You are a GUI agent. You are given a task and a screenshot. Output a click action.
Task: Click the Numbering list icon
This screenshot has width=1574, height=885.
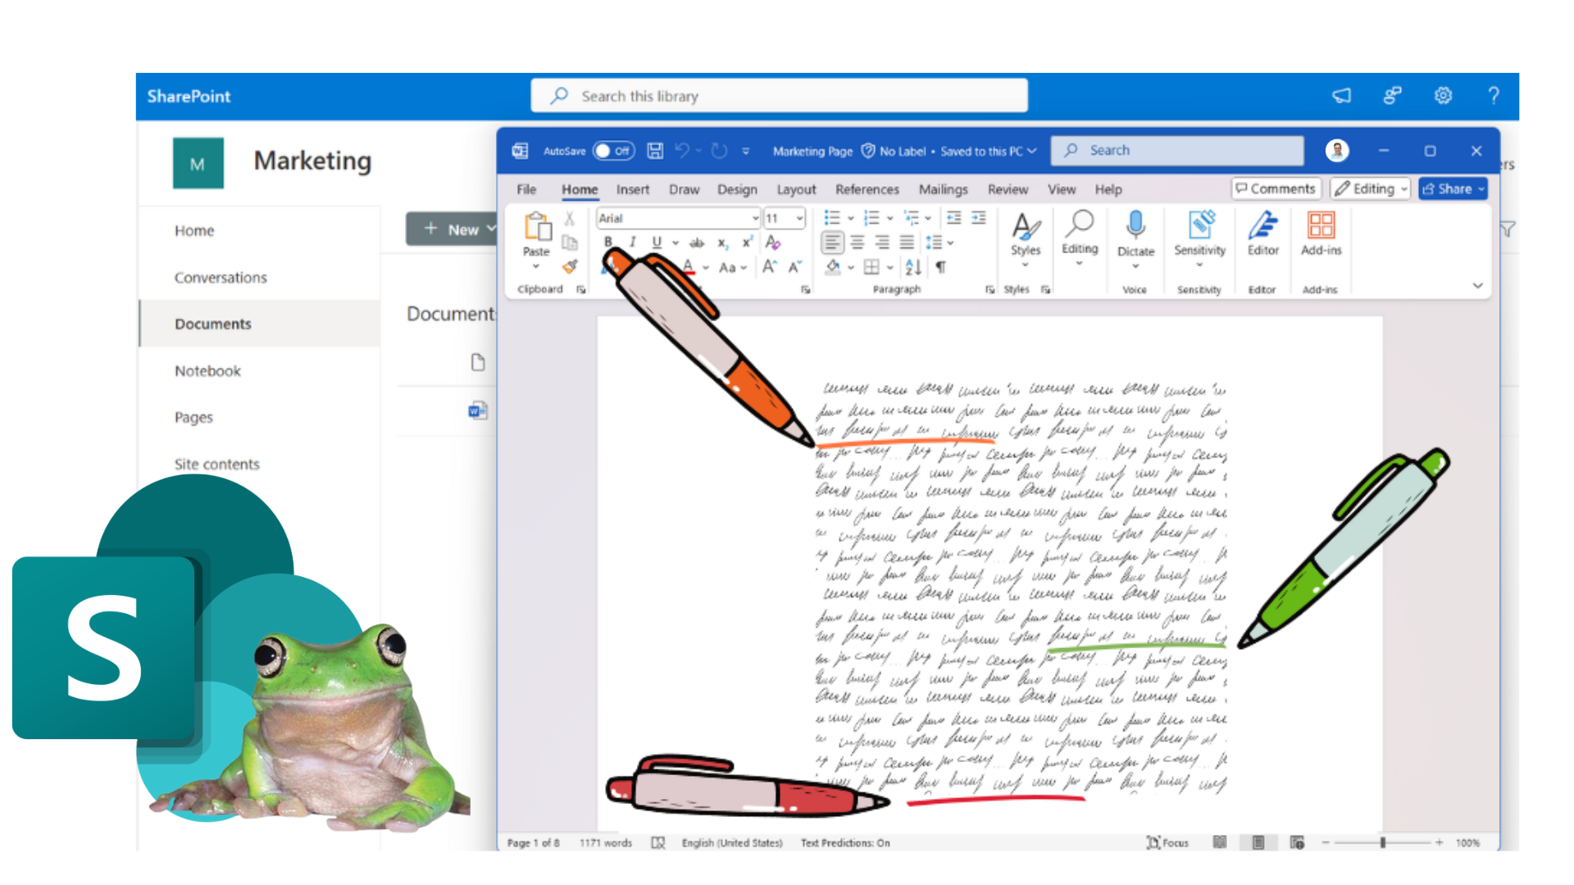(871, 218)
